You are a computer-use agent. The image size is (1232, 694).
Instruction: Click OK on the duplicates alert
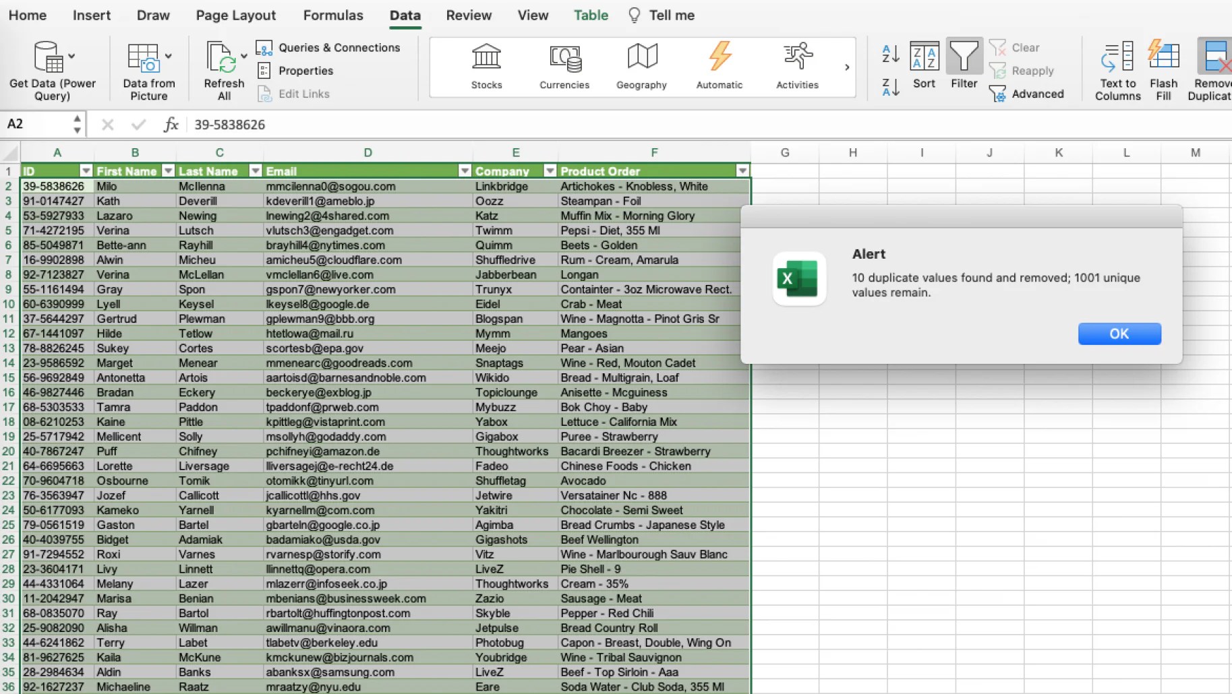(1119, 334)
